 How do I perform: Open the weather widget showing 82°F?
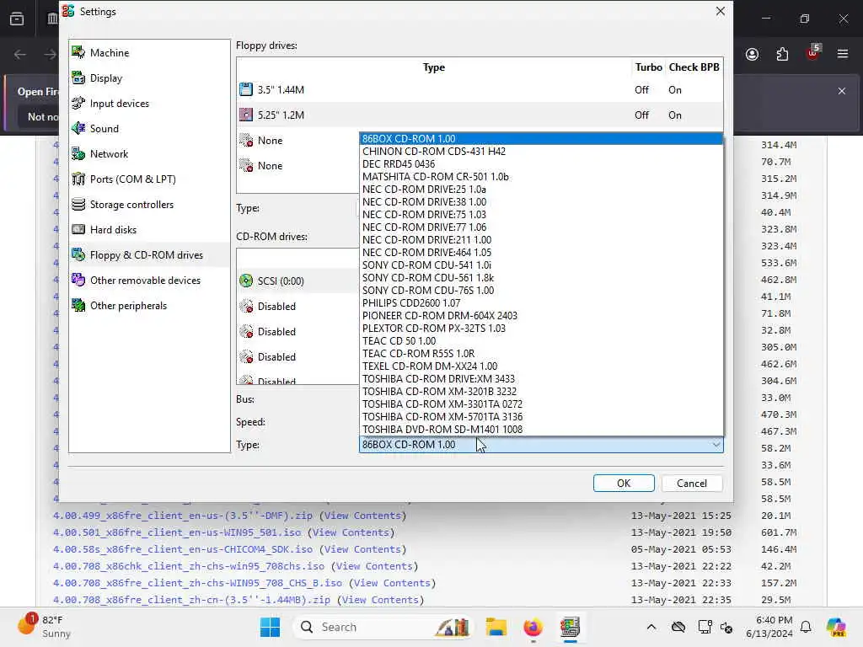pos(46,627)
